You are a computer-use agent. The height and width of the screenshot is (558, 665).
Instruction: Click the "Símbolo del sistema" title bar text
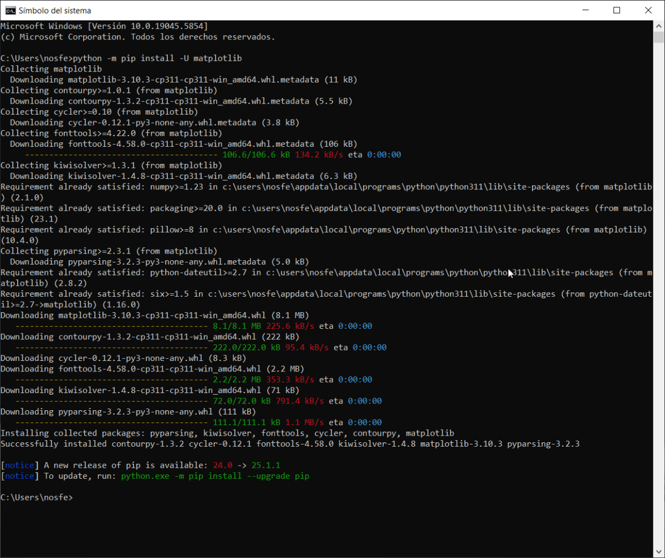click(x=55, y=11)
